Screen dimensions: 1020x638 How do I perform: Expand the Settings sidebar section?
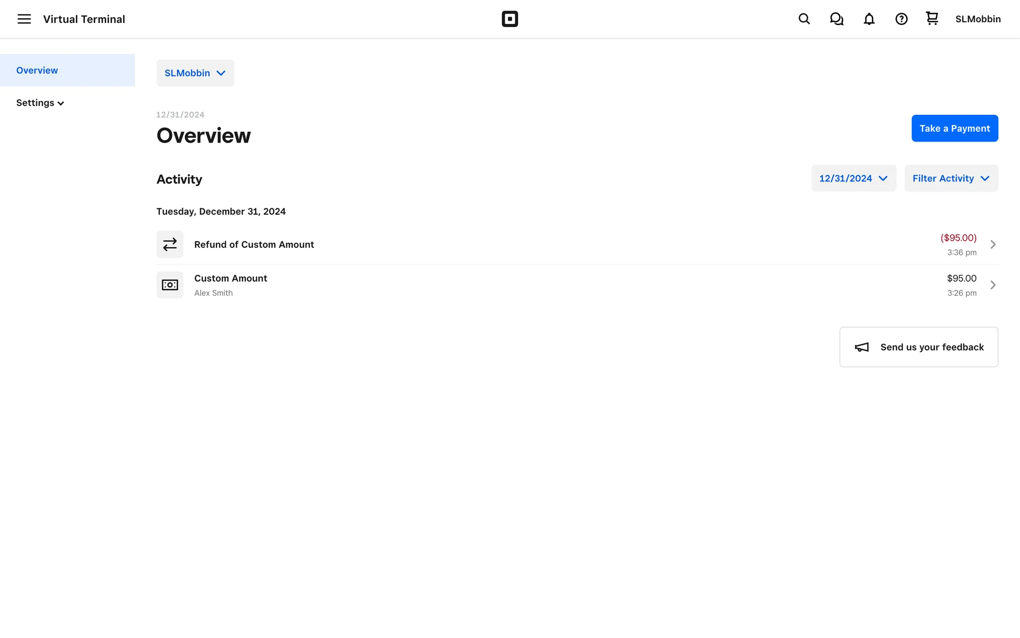pos(40,103)
